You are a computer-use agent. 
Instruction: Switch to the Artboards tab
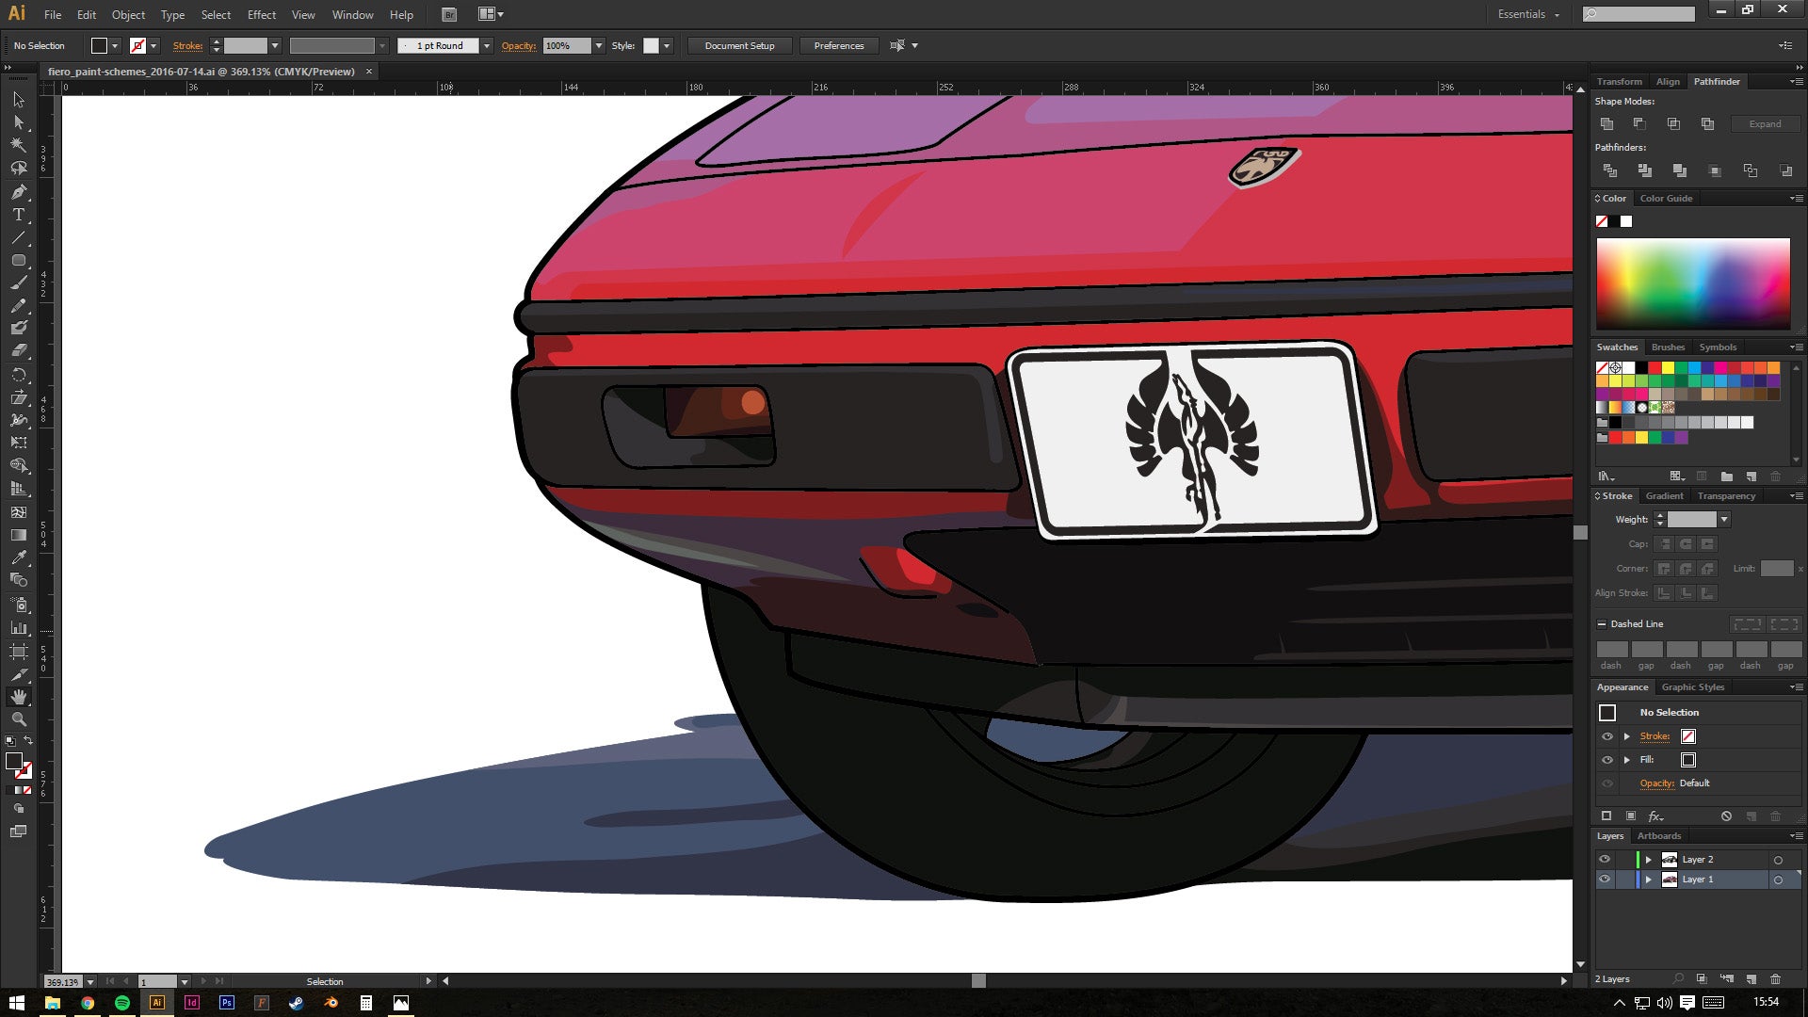tap(1659, 836)
